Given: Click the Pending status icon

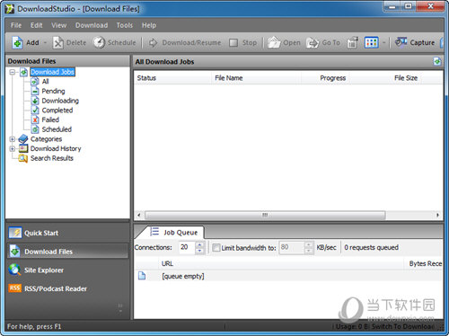Looking at the screenshot, I should click(35, 91).
